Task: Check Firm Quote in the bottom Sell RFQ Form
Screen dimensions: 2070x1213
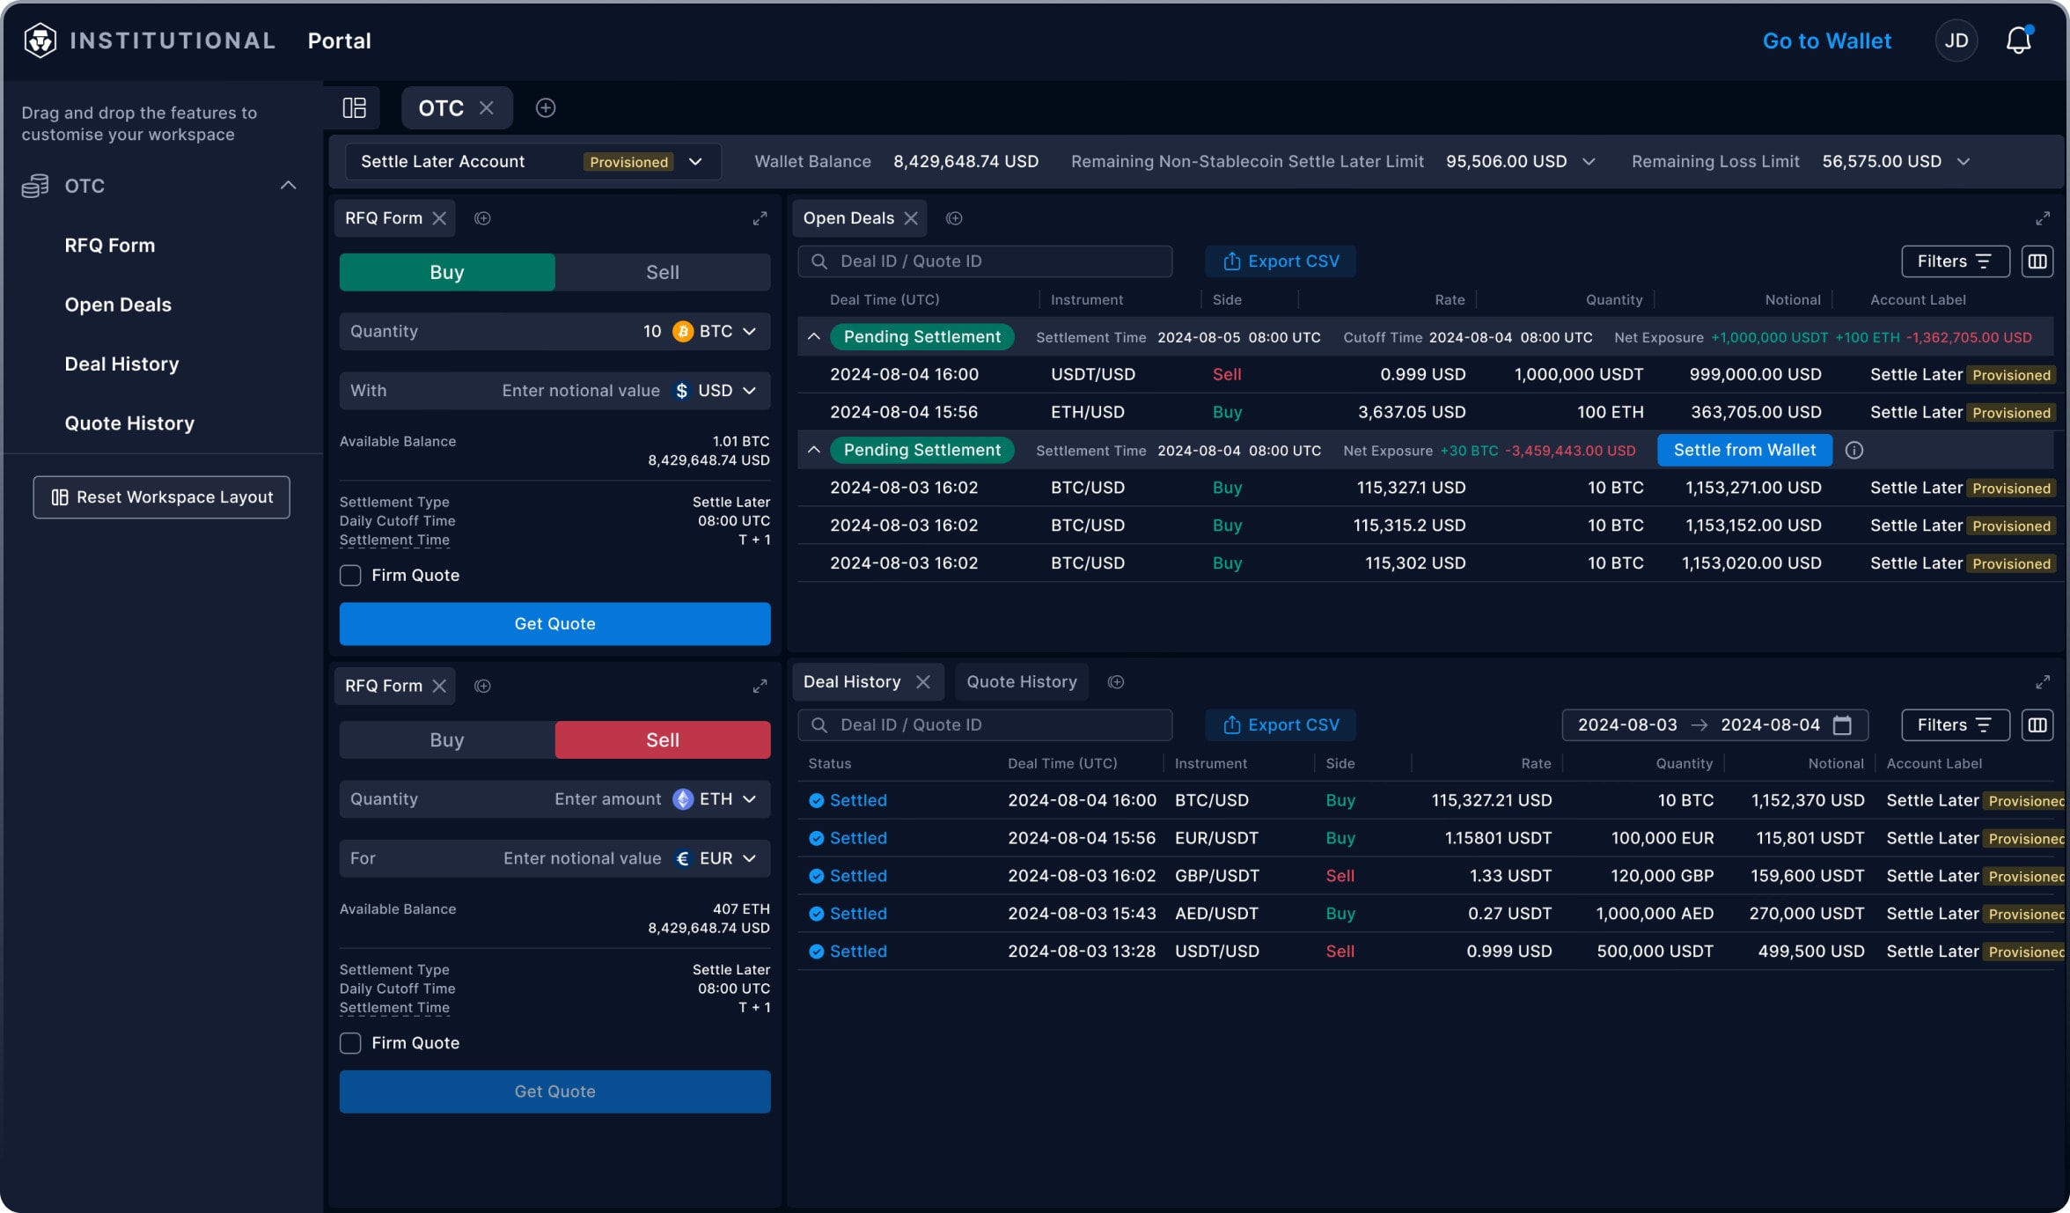Action: point(350,1042)
